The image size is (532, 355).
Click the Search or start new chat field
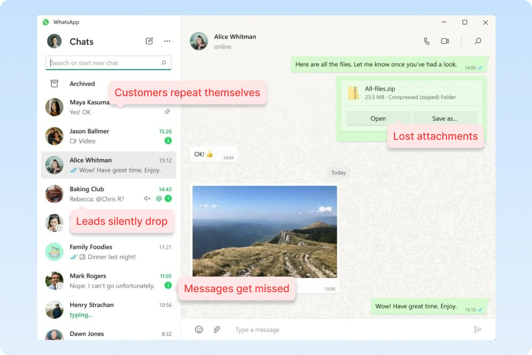coord(108,63)
